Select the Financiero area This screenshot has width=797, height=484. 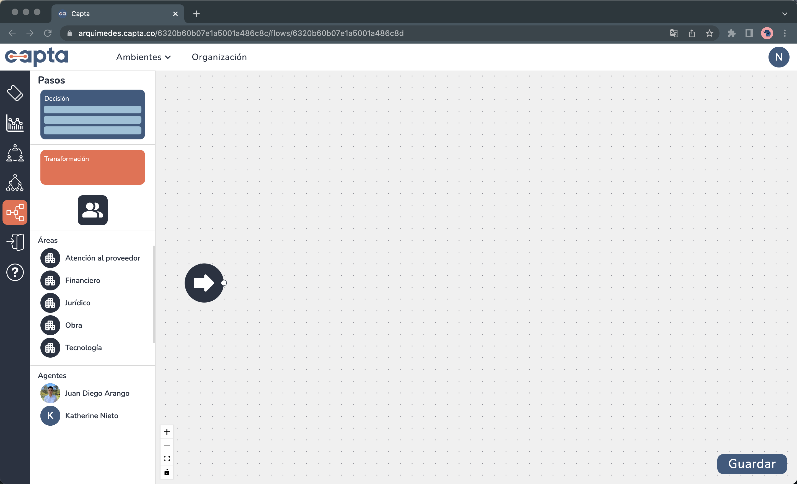[82, 280]
